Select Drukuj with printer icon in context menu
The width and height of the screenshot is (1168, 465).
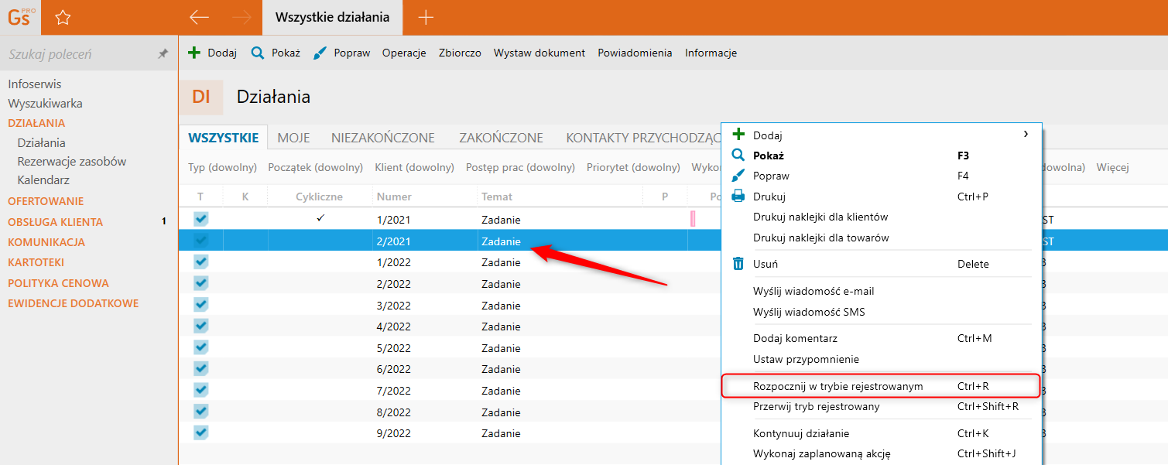coord(769,197)
